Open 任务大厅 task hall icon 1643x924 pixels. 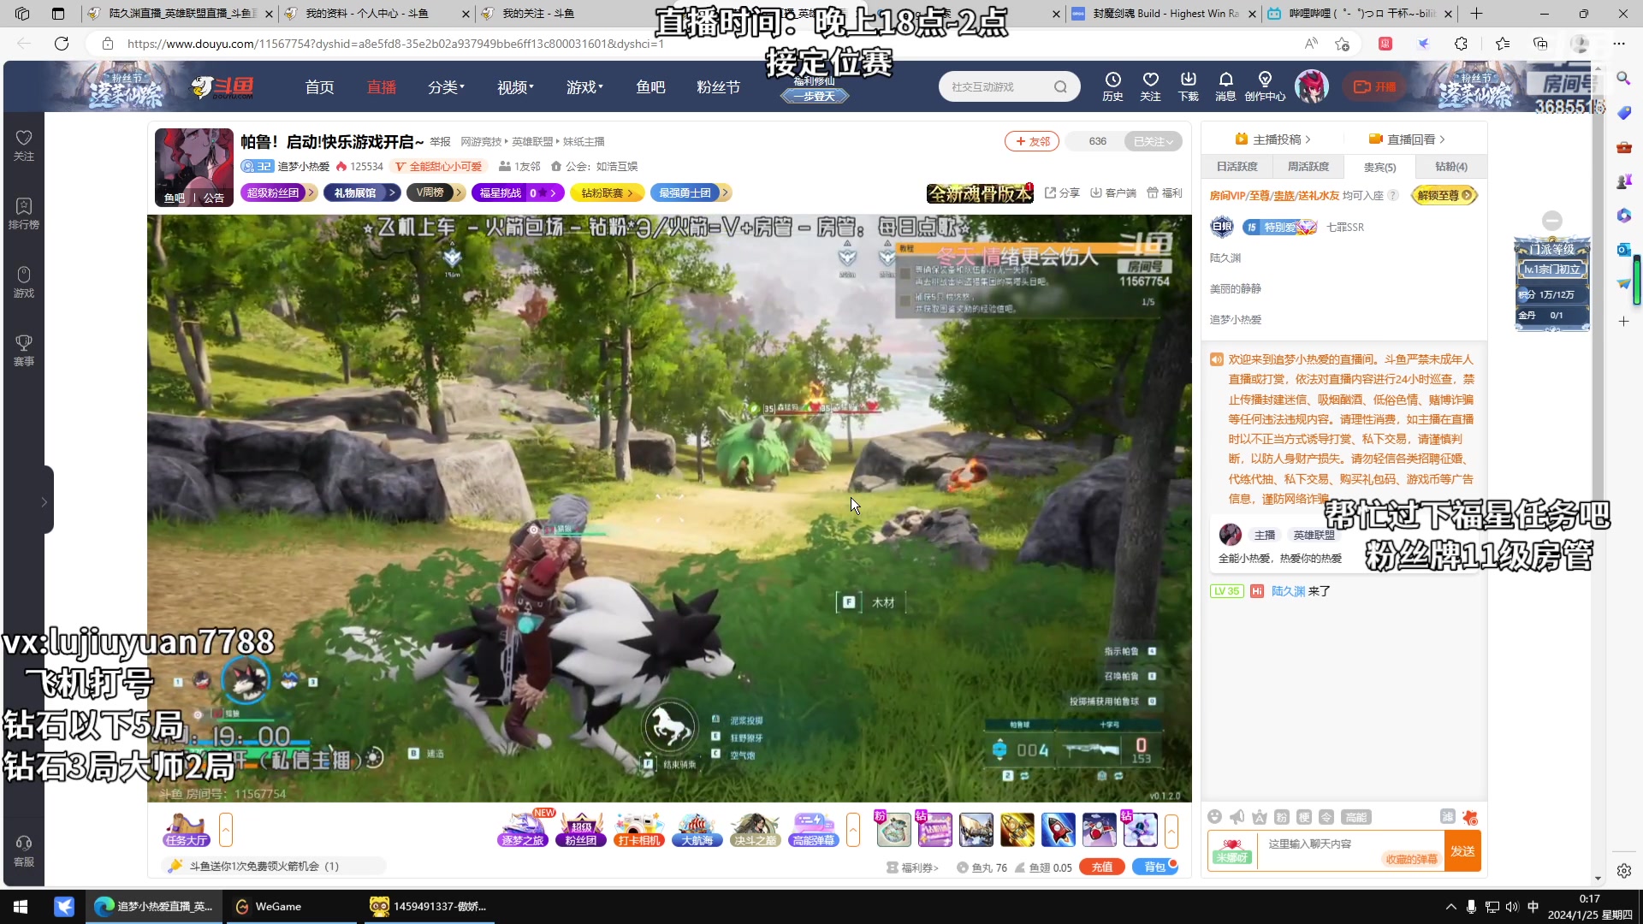pos(187,829)
